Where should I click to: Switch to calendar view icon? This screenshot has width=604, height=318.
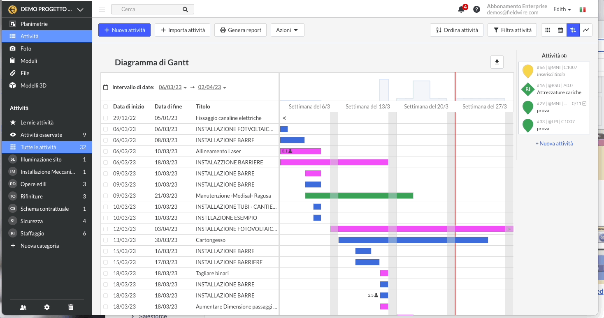pyautogui.click(x=560, y=30)
